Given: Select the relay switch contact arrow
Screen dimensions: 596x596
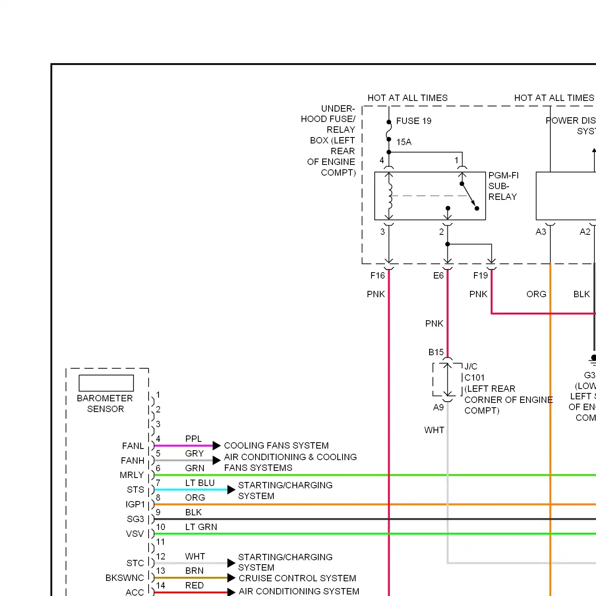Looking at the screenshot, I should point(468,195).
